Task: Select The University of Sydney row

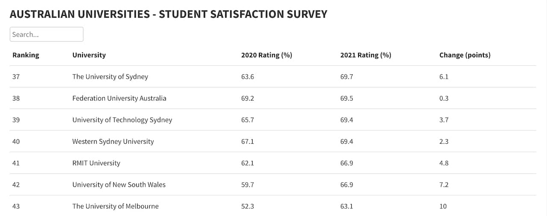Action: pyautogui.click(x=110, y=77)
